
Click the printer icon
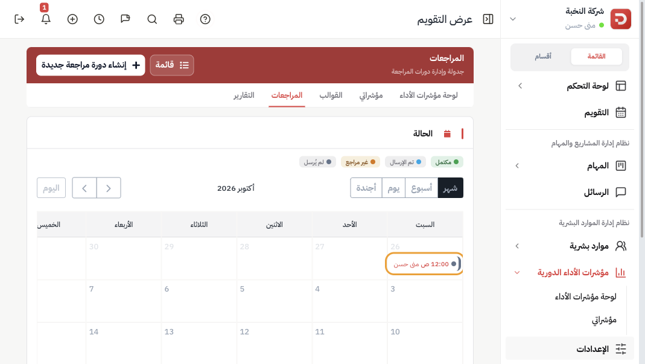click(179, 19)
